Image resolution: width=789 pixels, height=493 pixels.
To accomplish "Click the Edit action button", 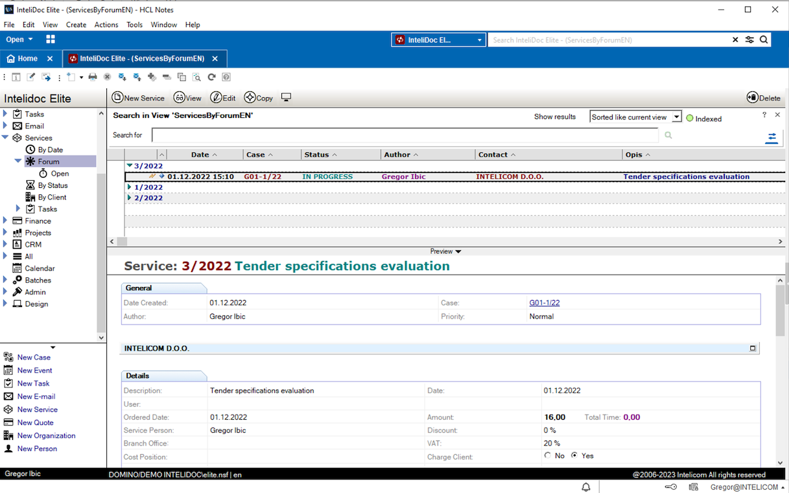I will click(223, 98).
